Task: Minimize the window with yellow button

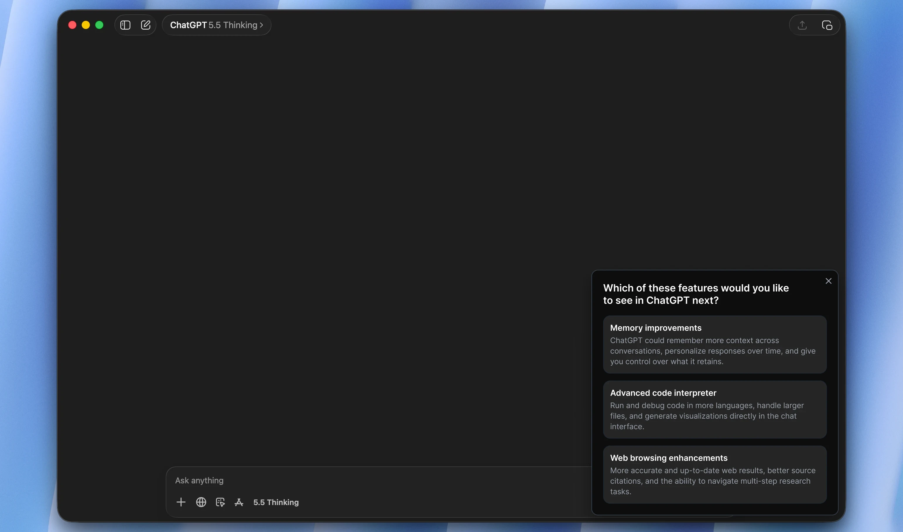Action: point(85,25)
